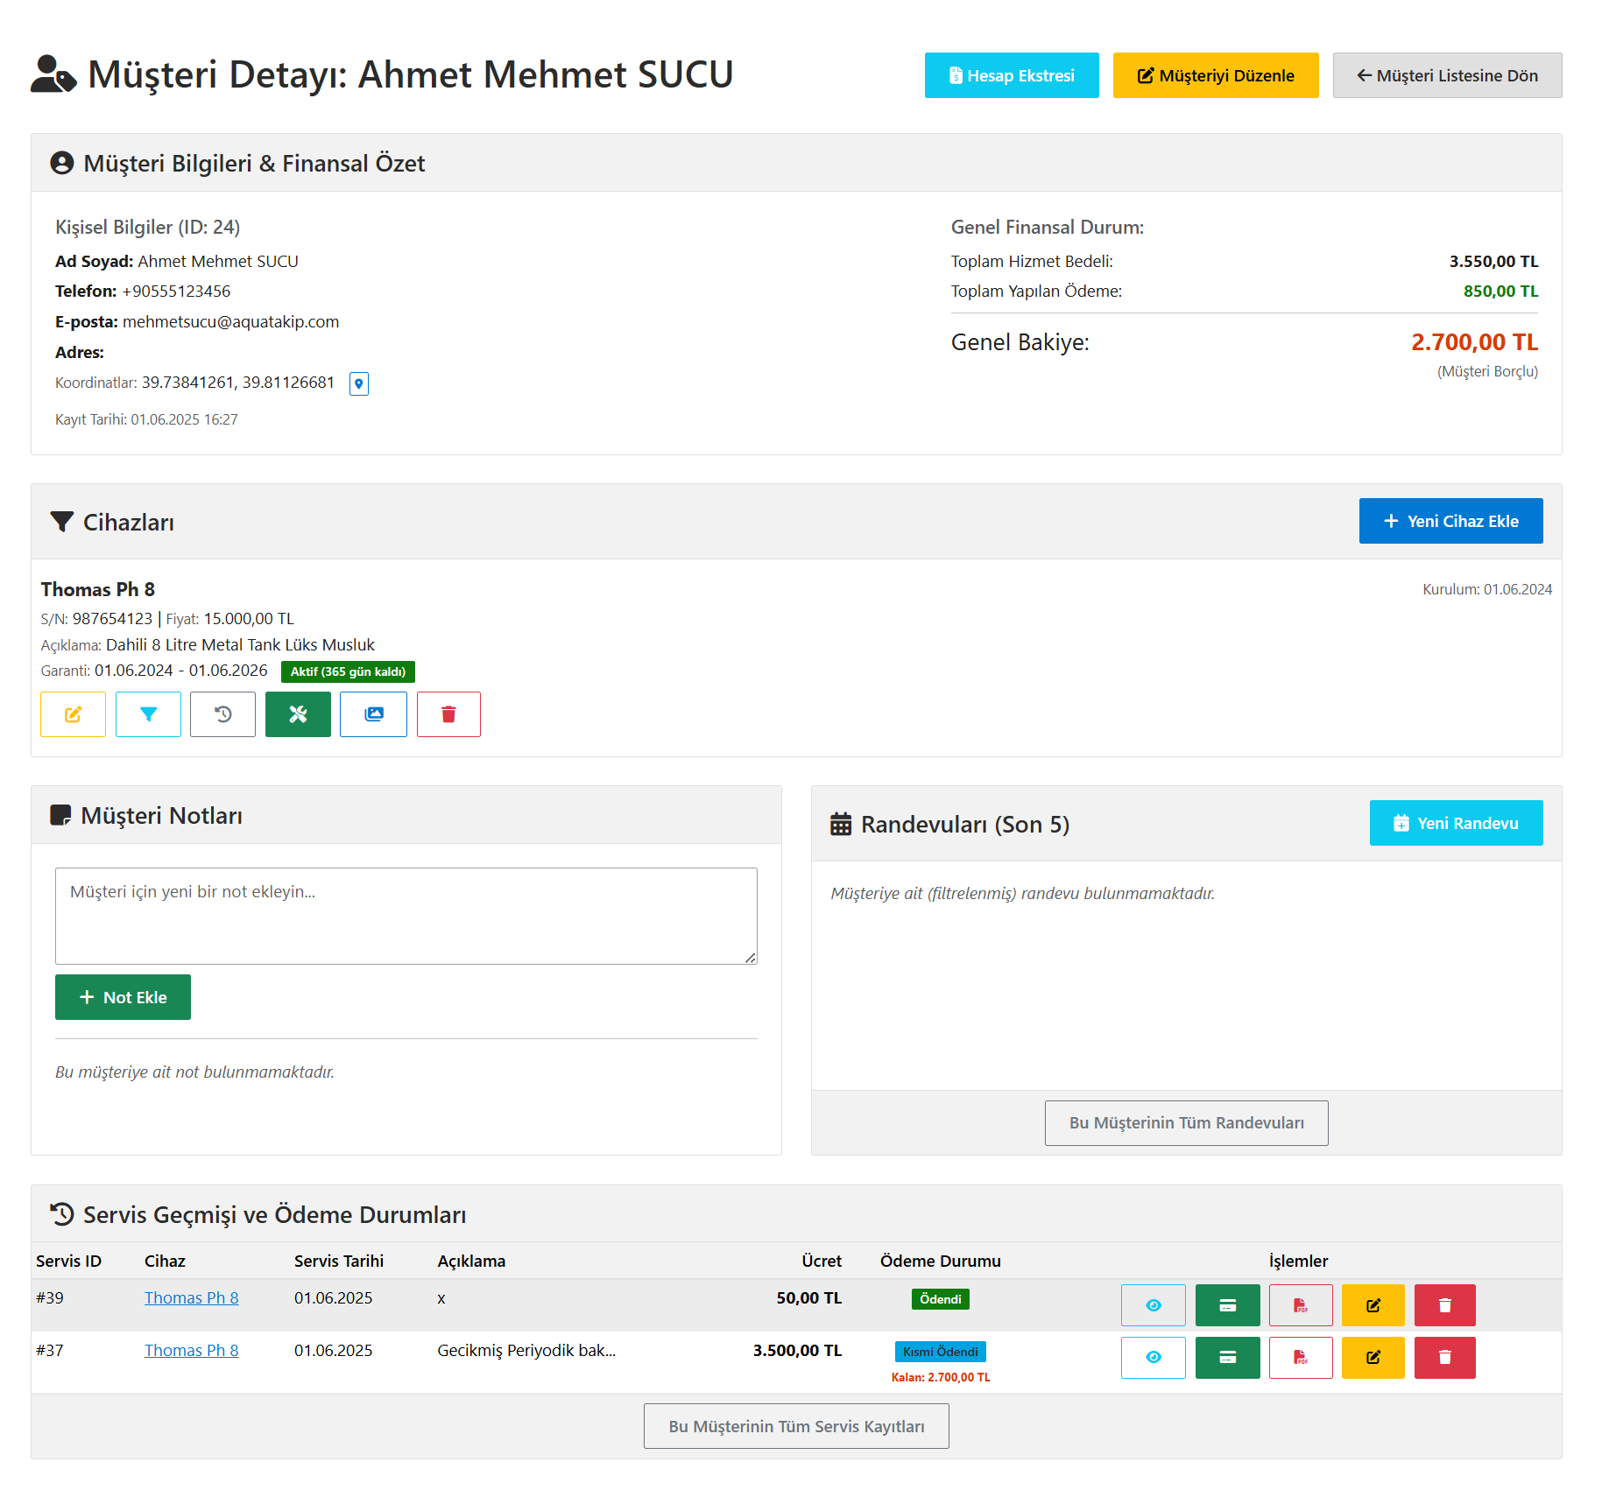This screenshot has height=1490, width=1609.
Task: Delete the Thomas Ph 8 device
Action: click(448, 714)
